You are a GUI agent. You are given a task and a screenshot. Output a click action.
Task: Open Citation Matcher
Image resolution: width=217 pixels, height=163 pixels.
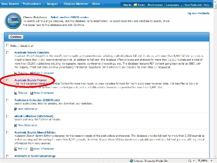pos(76,4)
